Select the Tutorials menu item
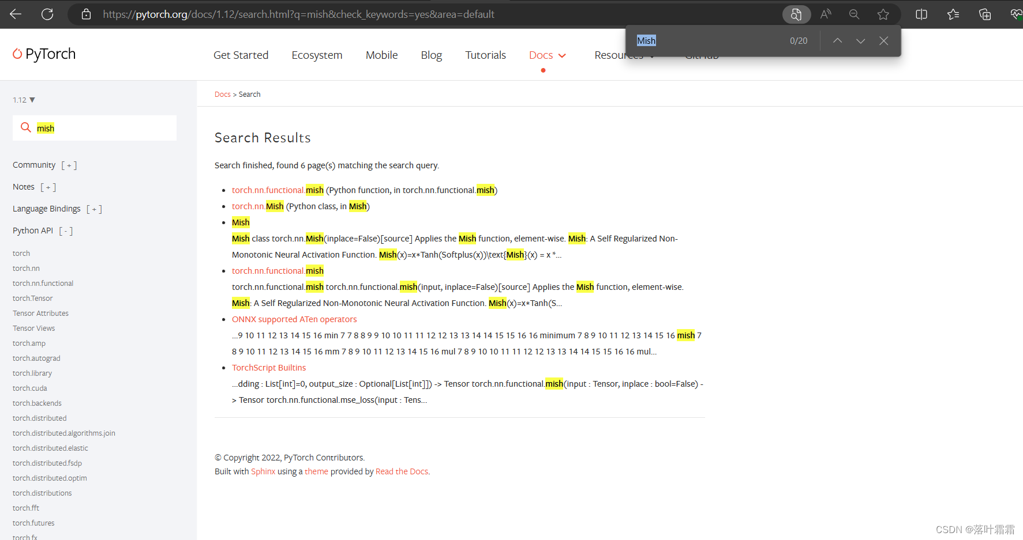Viewport: 1023px width, 540px height. [x=485, y=55]
